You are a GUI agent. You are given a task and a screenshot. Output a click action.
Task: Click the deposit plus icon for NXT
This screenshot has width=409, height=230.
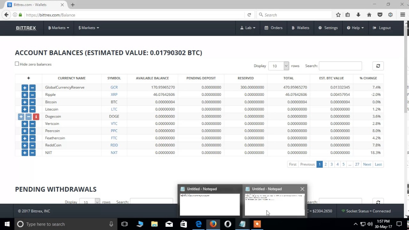(25, 153)
